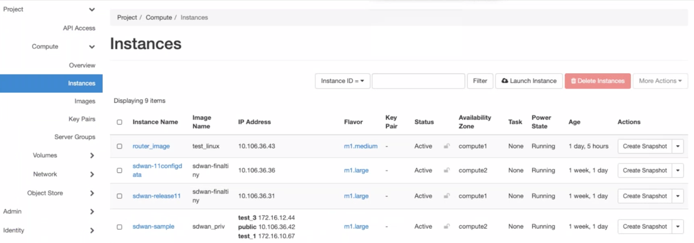Check the router_image row checkbox
The image size is (694, 243).
point(119,146)
